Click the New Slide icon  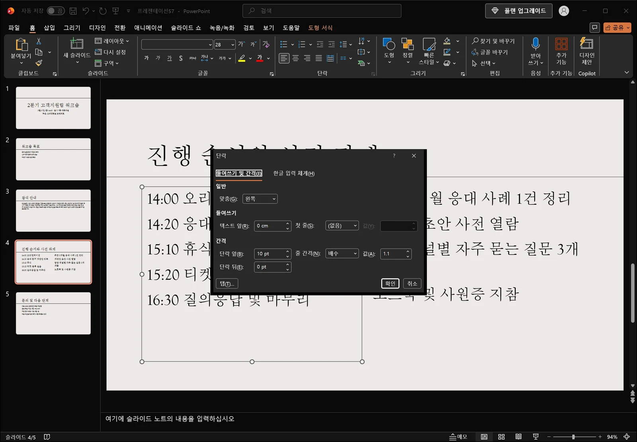(76, 43)
